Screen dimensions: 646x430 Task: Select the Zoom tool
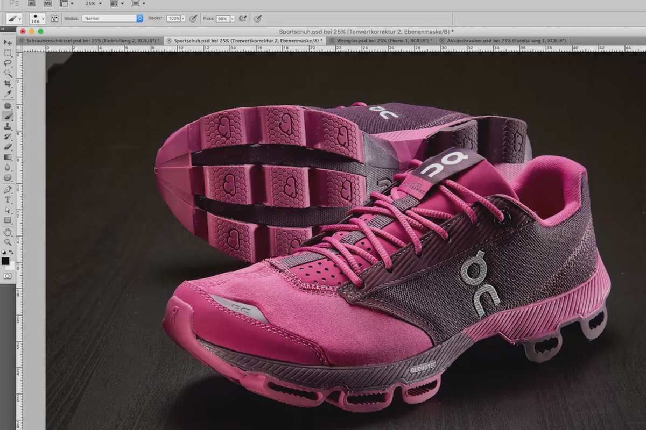click(8, 242)
